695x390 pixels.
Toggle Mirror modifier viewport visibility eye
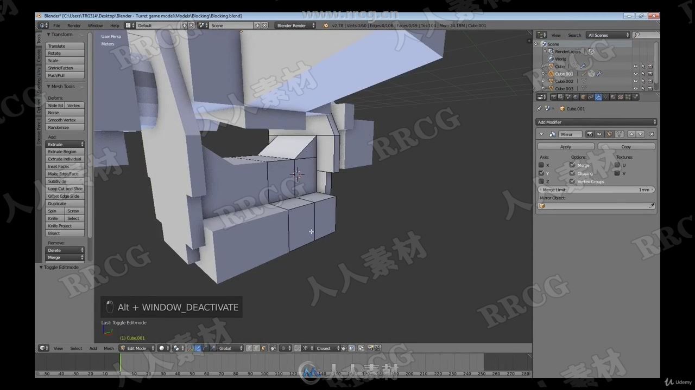[599, 134]
